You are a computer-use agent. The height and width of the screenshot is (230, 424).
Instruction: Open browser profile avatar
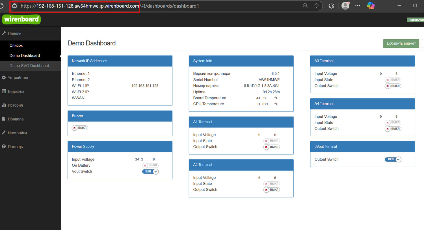coord(345,6)
